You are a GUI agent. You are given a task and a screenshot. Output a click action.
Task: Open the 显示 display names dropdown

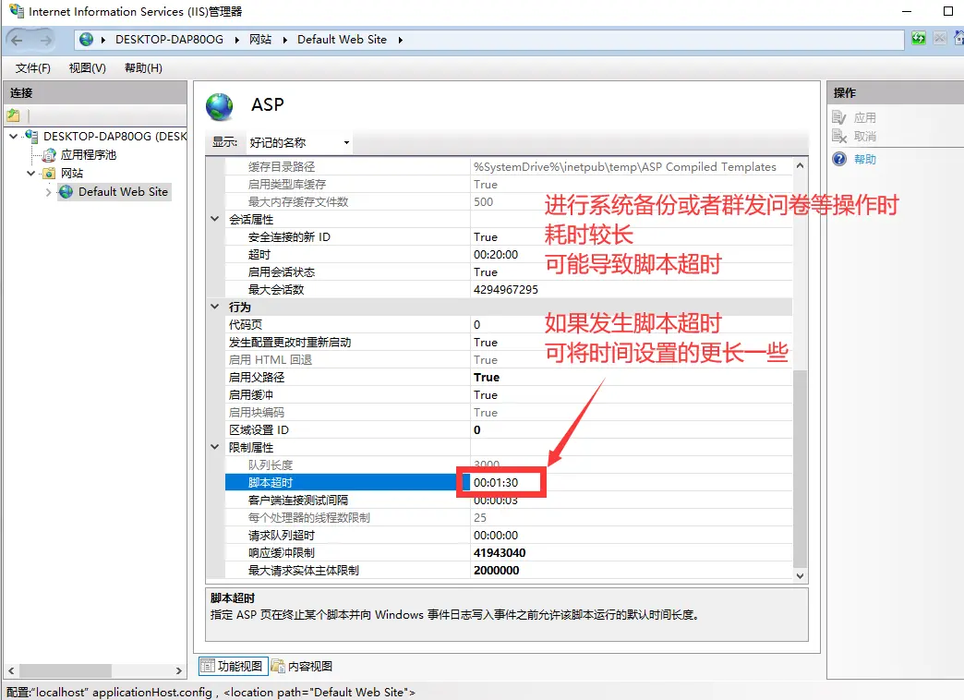coord(298,143)
